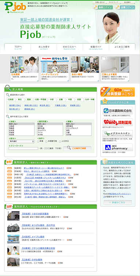Open the 求人を探す Job Search menu
140x276 pixels.
pos(44,47)
